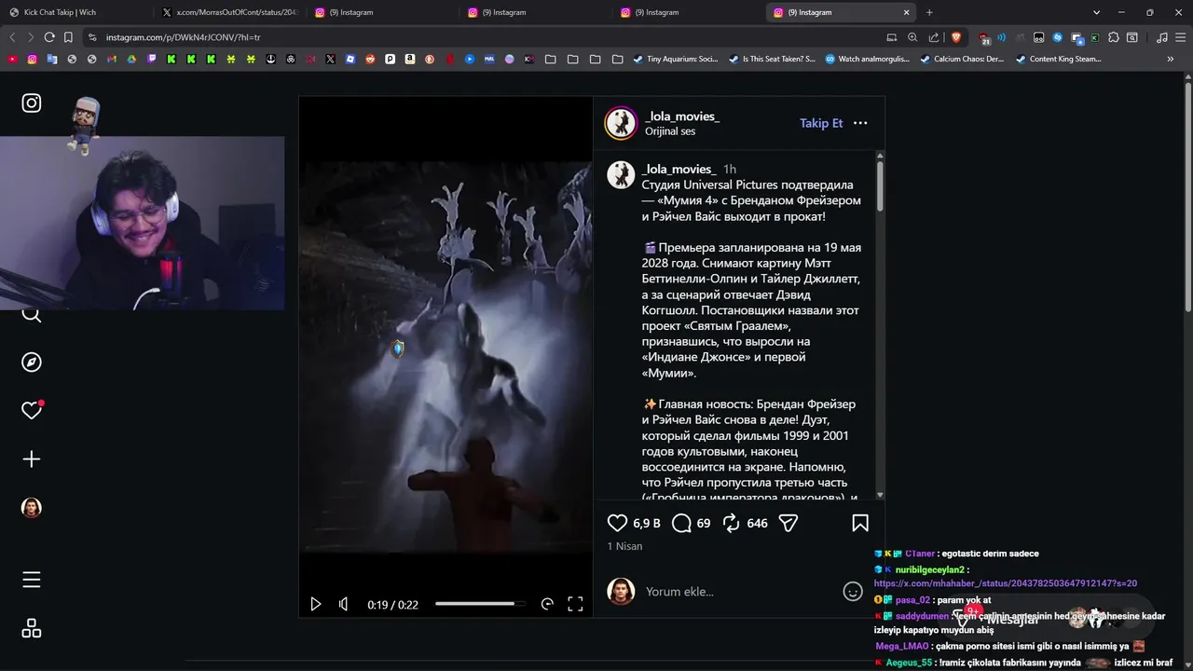Expand the tab search chevron
This screenshot has height=671, width=1193.
[x=1096, y=12]
